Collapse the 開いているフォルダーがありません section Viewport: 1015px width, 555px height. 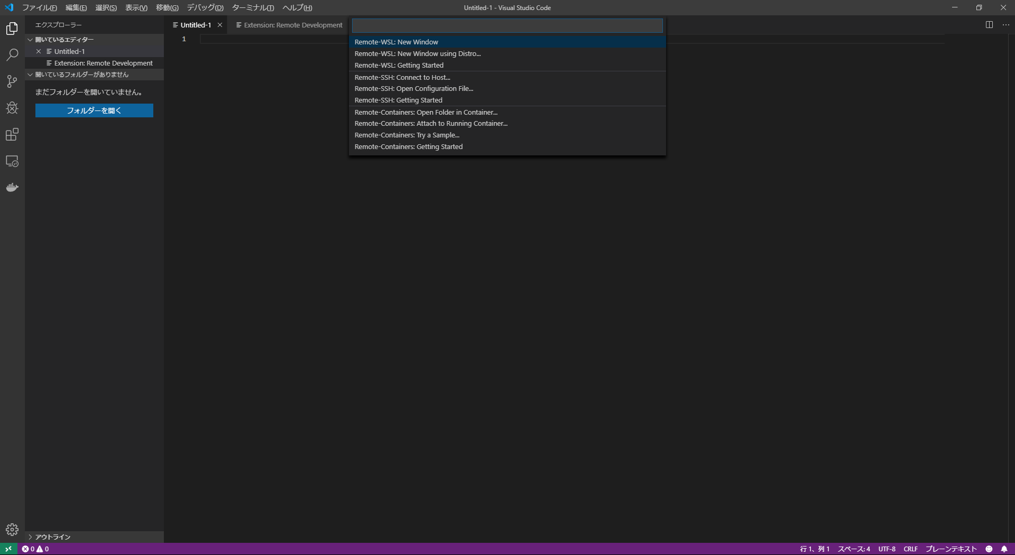[30, 75]
